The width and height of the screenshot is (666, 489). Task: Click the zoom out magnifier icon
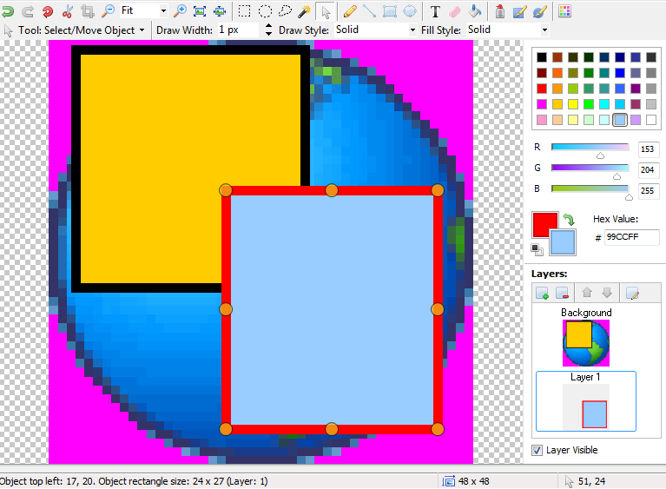[109, 11]
